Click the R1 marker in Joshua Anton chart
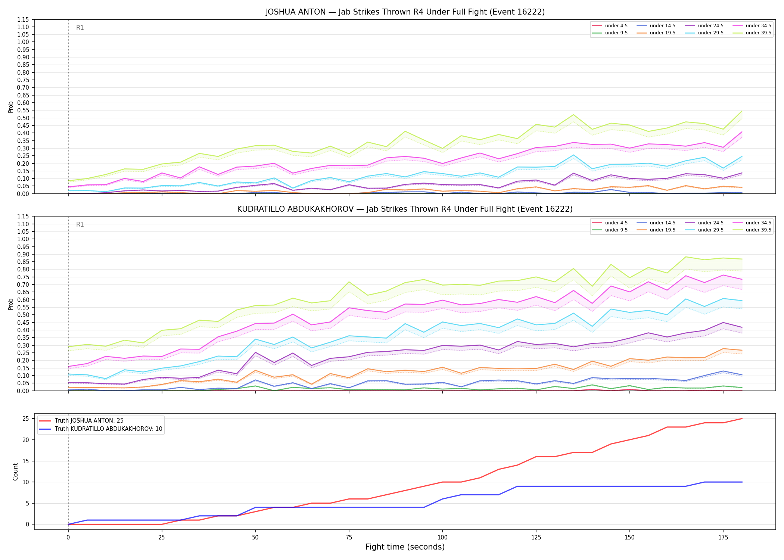This screenshot has width=784, height=560. [80, 28]
